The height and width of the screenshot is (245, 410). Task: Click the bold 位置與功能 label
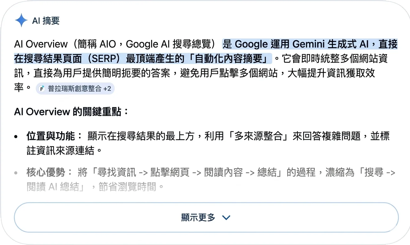pyautogui.click(x=54, y=136)
